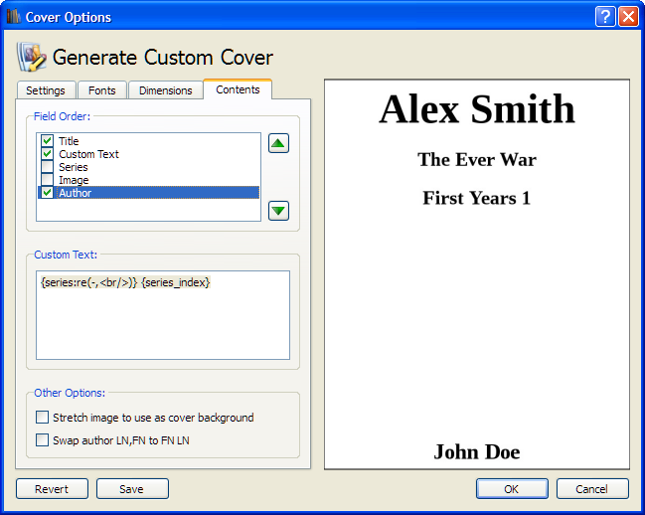Viewport: 645px width, 515px height.
Task: Select the Custom Text row in Field Order
Action: (x=148, y=154)
